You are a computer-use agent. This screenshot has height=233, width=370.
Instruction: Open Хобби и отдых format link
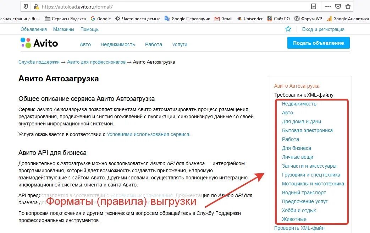[x=299, y=210]
